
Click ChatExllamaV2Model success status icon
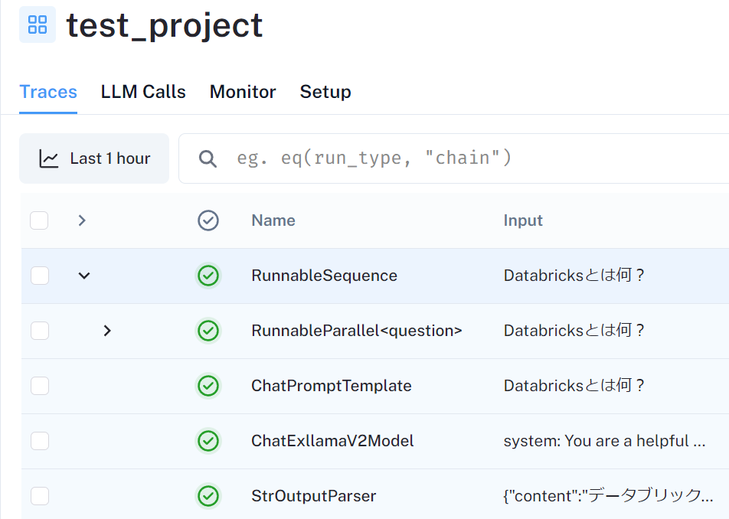[208, 441]
